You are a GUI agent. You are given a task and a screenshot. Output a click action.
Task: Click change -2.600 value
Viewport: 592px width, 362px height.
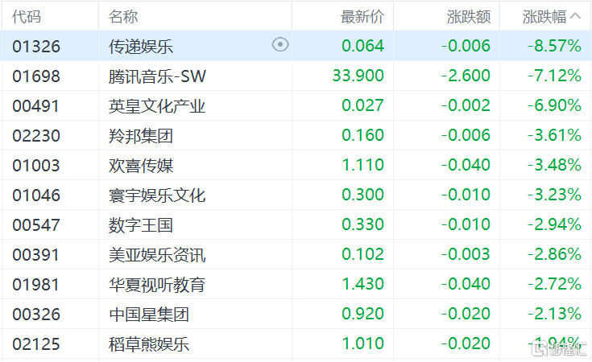tap(466, 76)
